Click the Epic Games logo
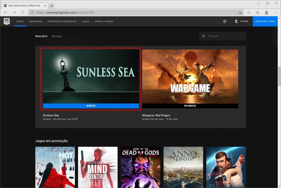 point(7,21)
